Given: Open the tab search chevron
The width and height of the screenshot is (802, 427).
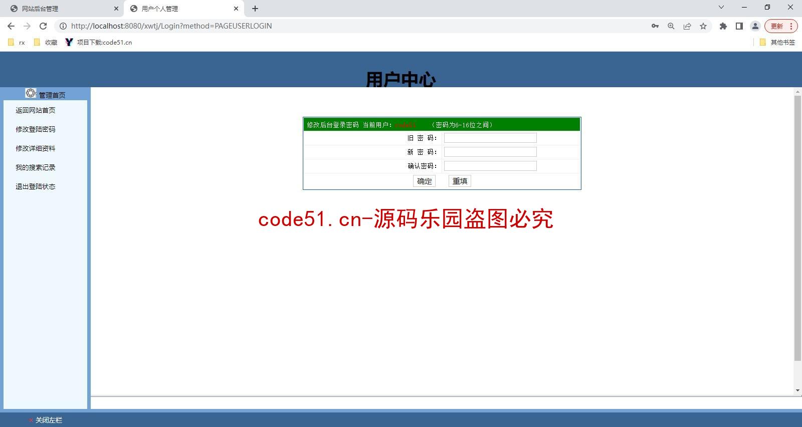Looking at the screenshot, I should 721,8.
